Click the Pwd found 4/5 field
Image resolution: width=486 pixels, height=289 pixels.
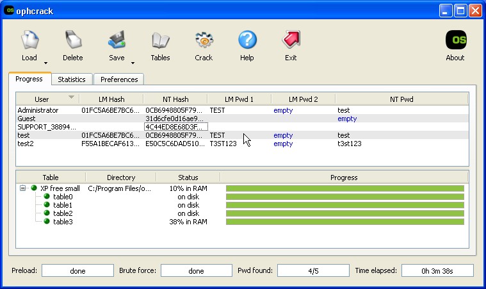[313, 270]
